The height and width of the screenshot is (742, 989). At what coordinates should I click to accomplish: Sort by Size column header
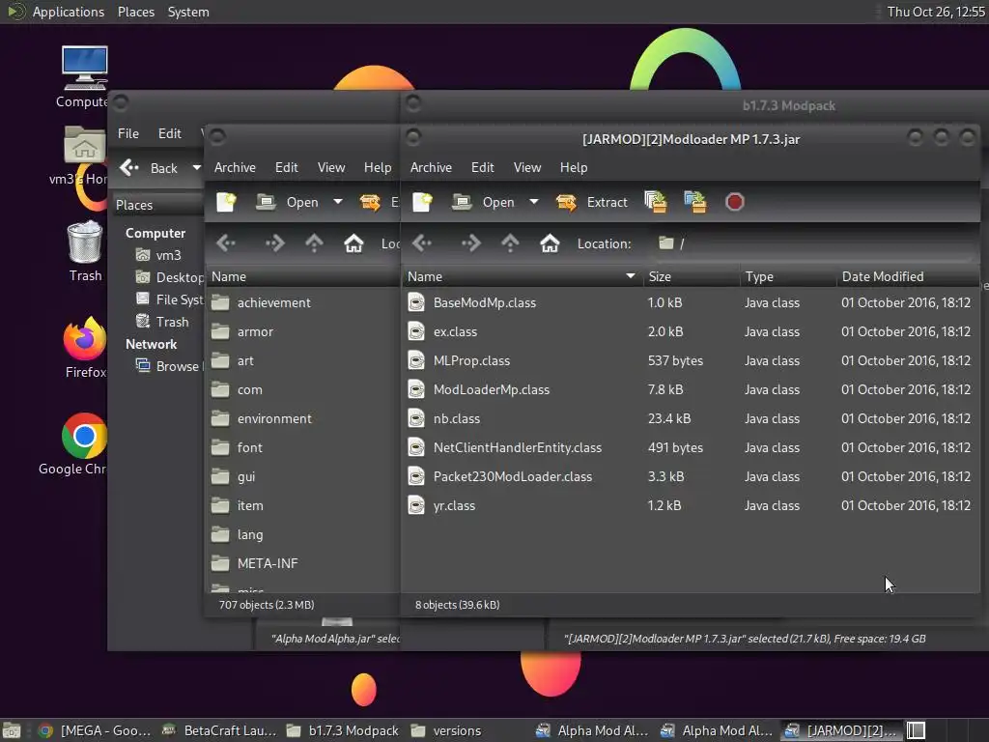(x=692, y=277)
